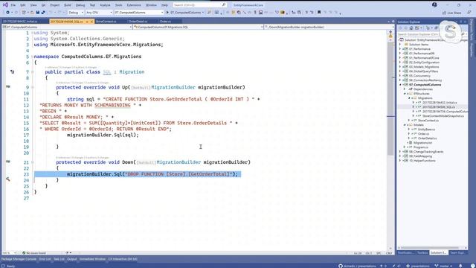Open the Package Manager Console tab

click(x=19, y=259)
